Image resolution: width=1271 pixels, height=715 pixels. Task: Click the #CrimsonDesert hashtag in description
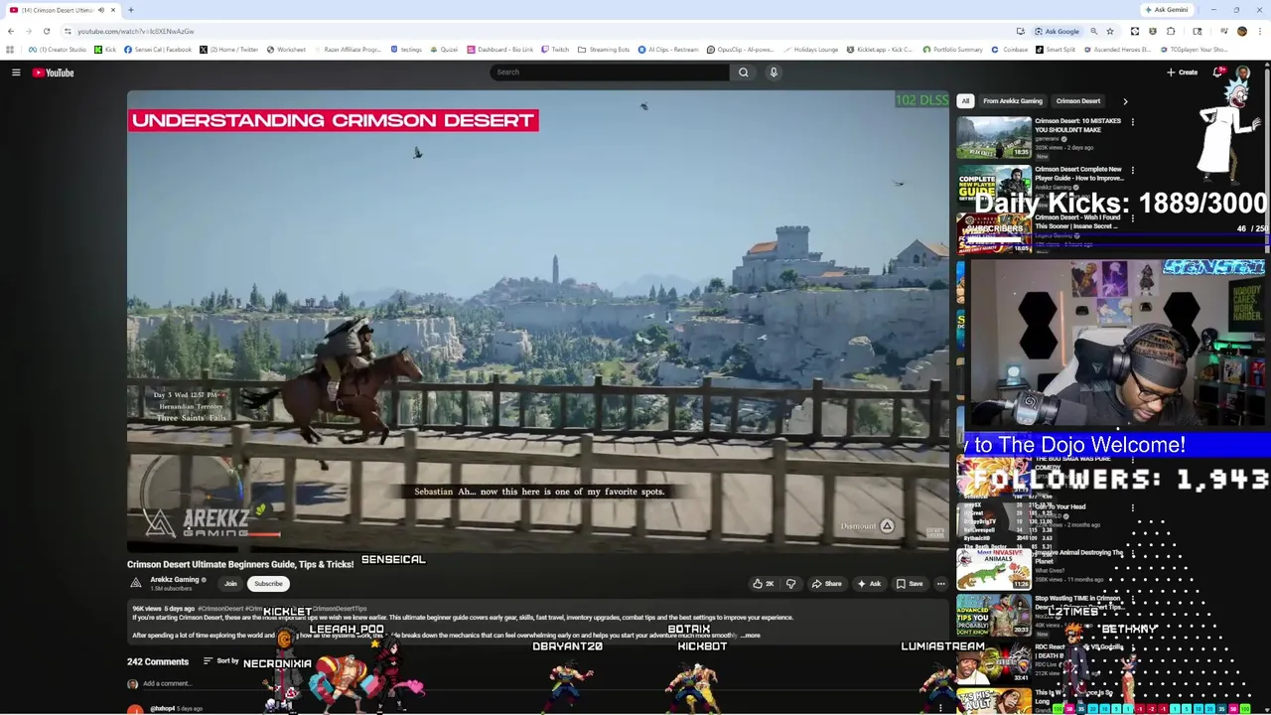220,609
